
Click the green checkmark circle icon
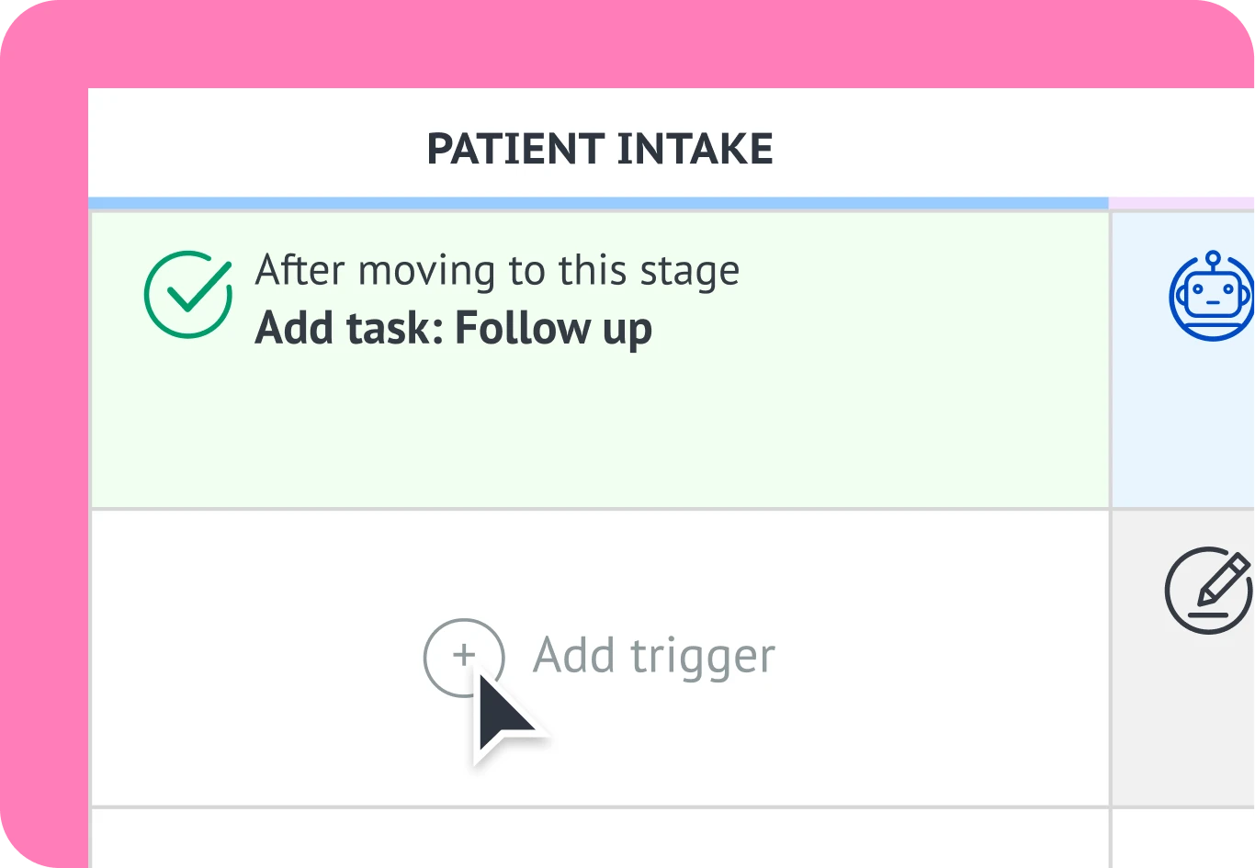pos(187,295)
